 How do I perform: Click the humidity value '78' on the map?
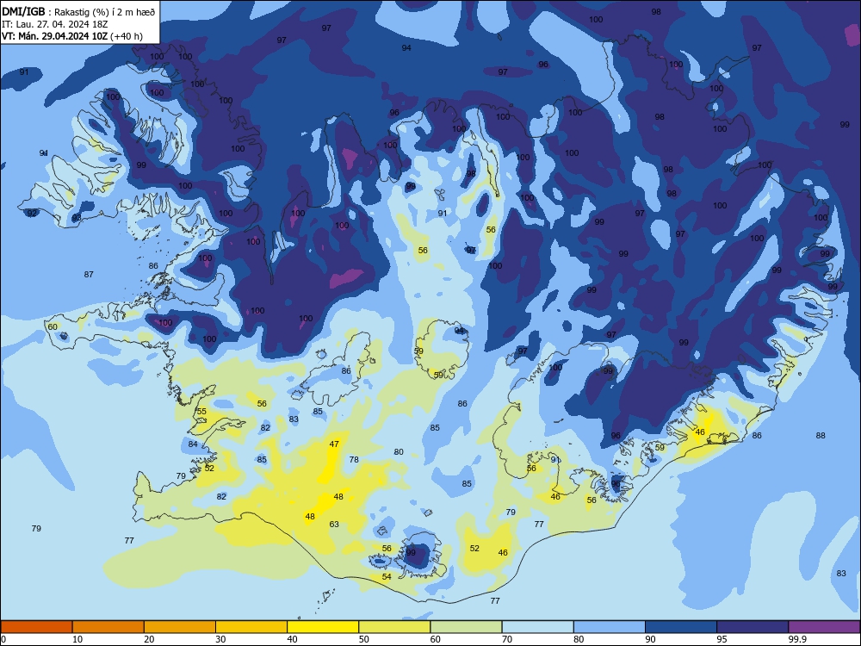(x=354, y=459)
